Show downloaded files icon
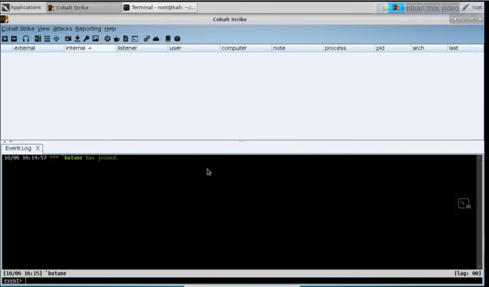 click(x=77, y=39)
